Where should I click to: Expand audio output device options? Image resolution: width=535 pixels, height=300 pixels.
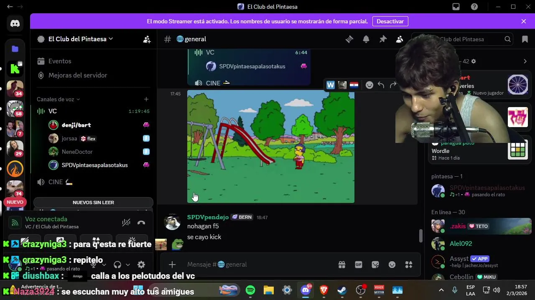pos(128,265)
